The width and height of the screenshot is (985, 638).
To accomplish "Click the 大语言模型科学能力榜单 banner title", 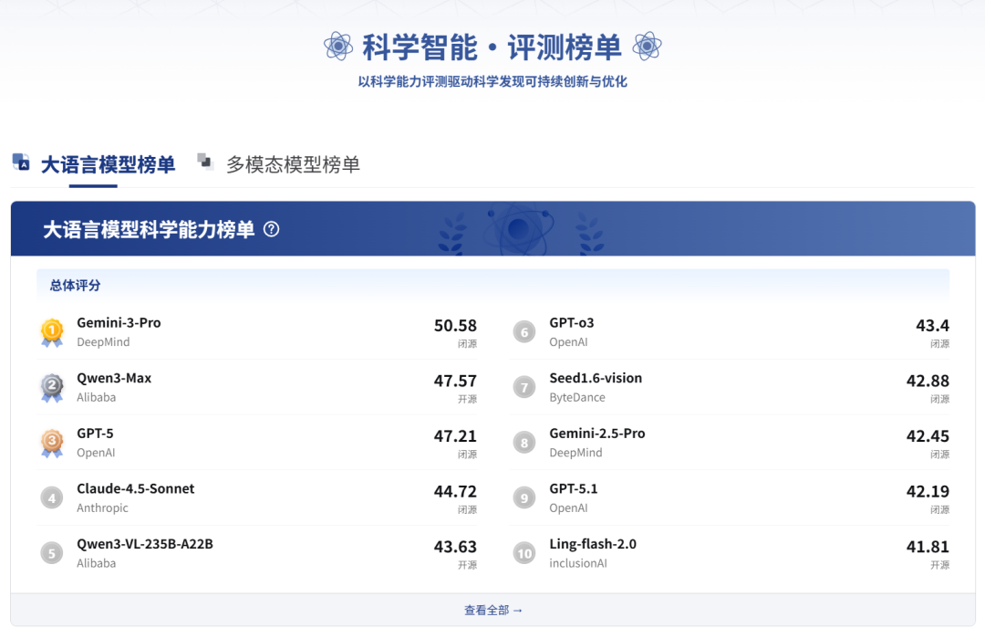I will [149, 229].
